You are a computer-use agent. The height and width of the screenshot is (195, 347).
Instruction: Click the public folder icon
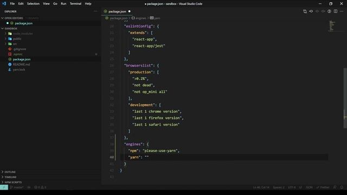click(10, 38)
